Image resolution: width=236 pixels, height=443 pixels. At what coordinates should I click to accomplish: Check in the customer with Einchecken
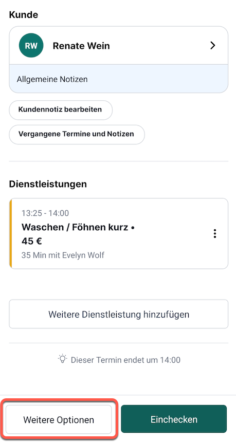click(x=174, y=419)
